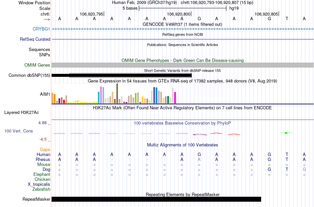Click the Publications track title
Viewport: 314px width, 207px height.
click(182, 45)
